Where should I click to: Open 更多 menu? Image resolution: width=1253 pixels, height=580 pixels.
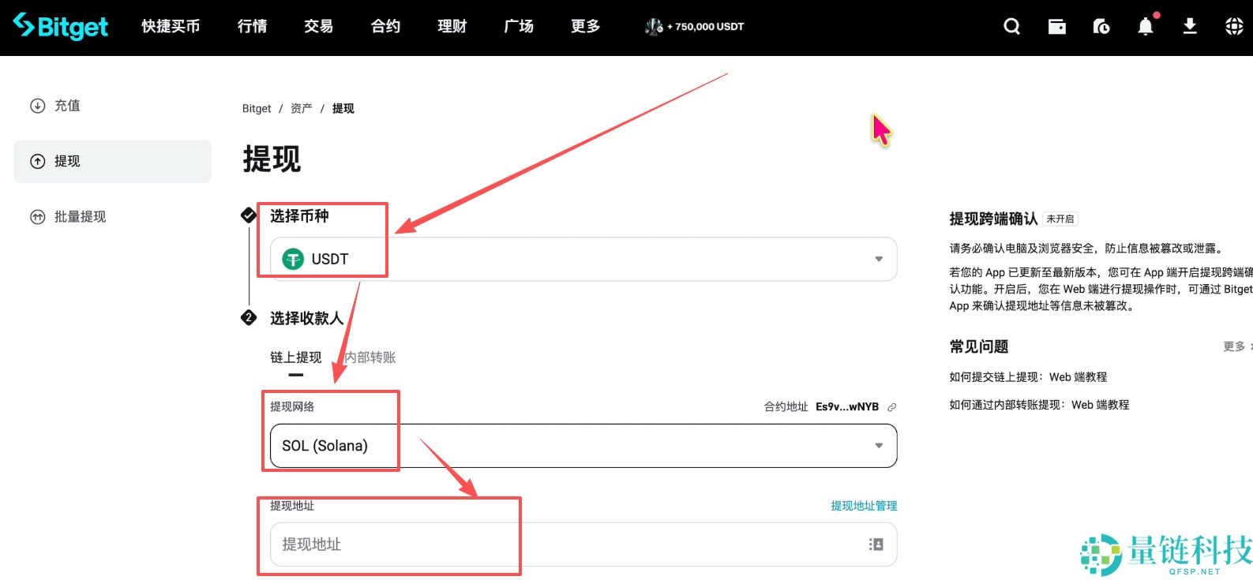[586, 27]
